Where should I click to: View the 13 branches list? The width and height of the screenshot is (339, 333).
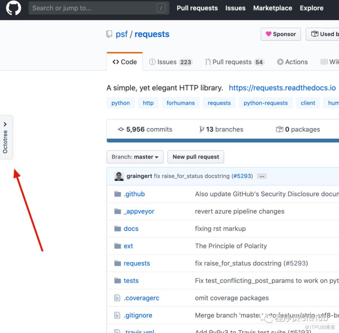[x=221, y=129]
